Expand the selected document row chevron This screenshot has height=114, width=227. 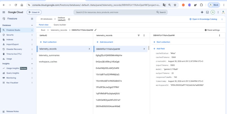[144, 49]
